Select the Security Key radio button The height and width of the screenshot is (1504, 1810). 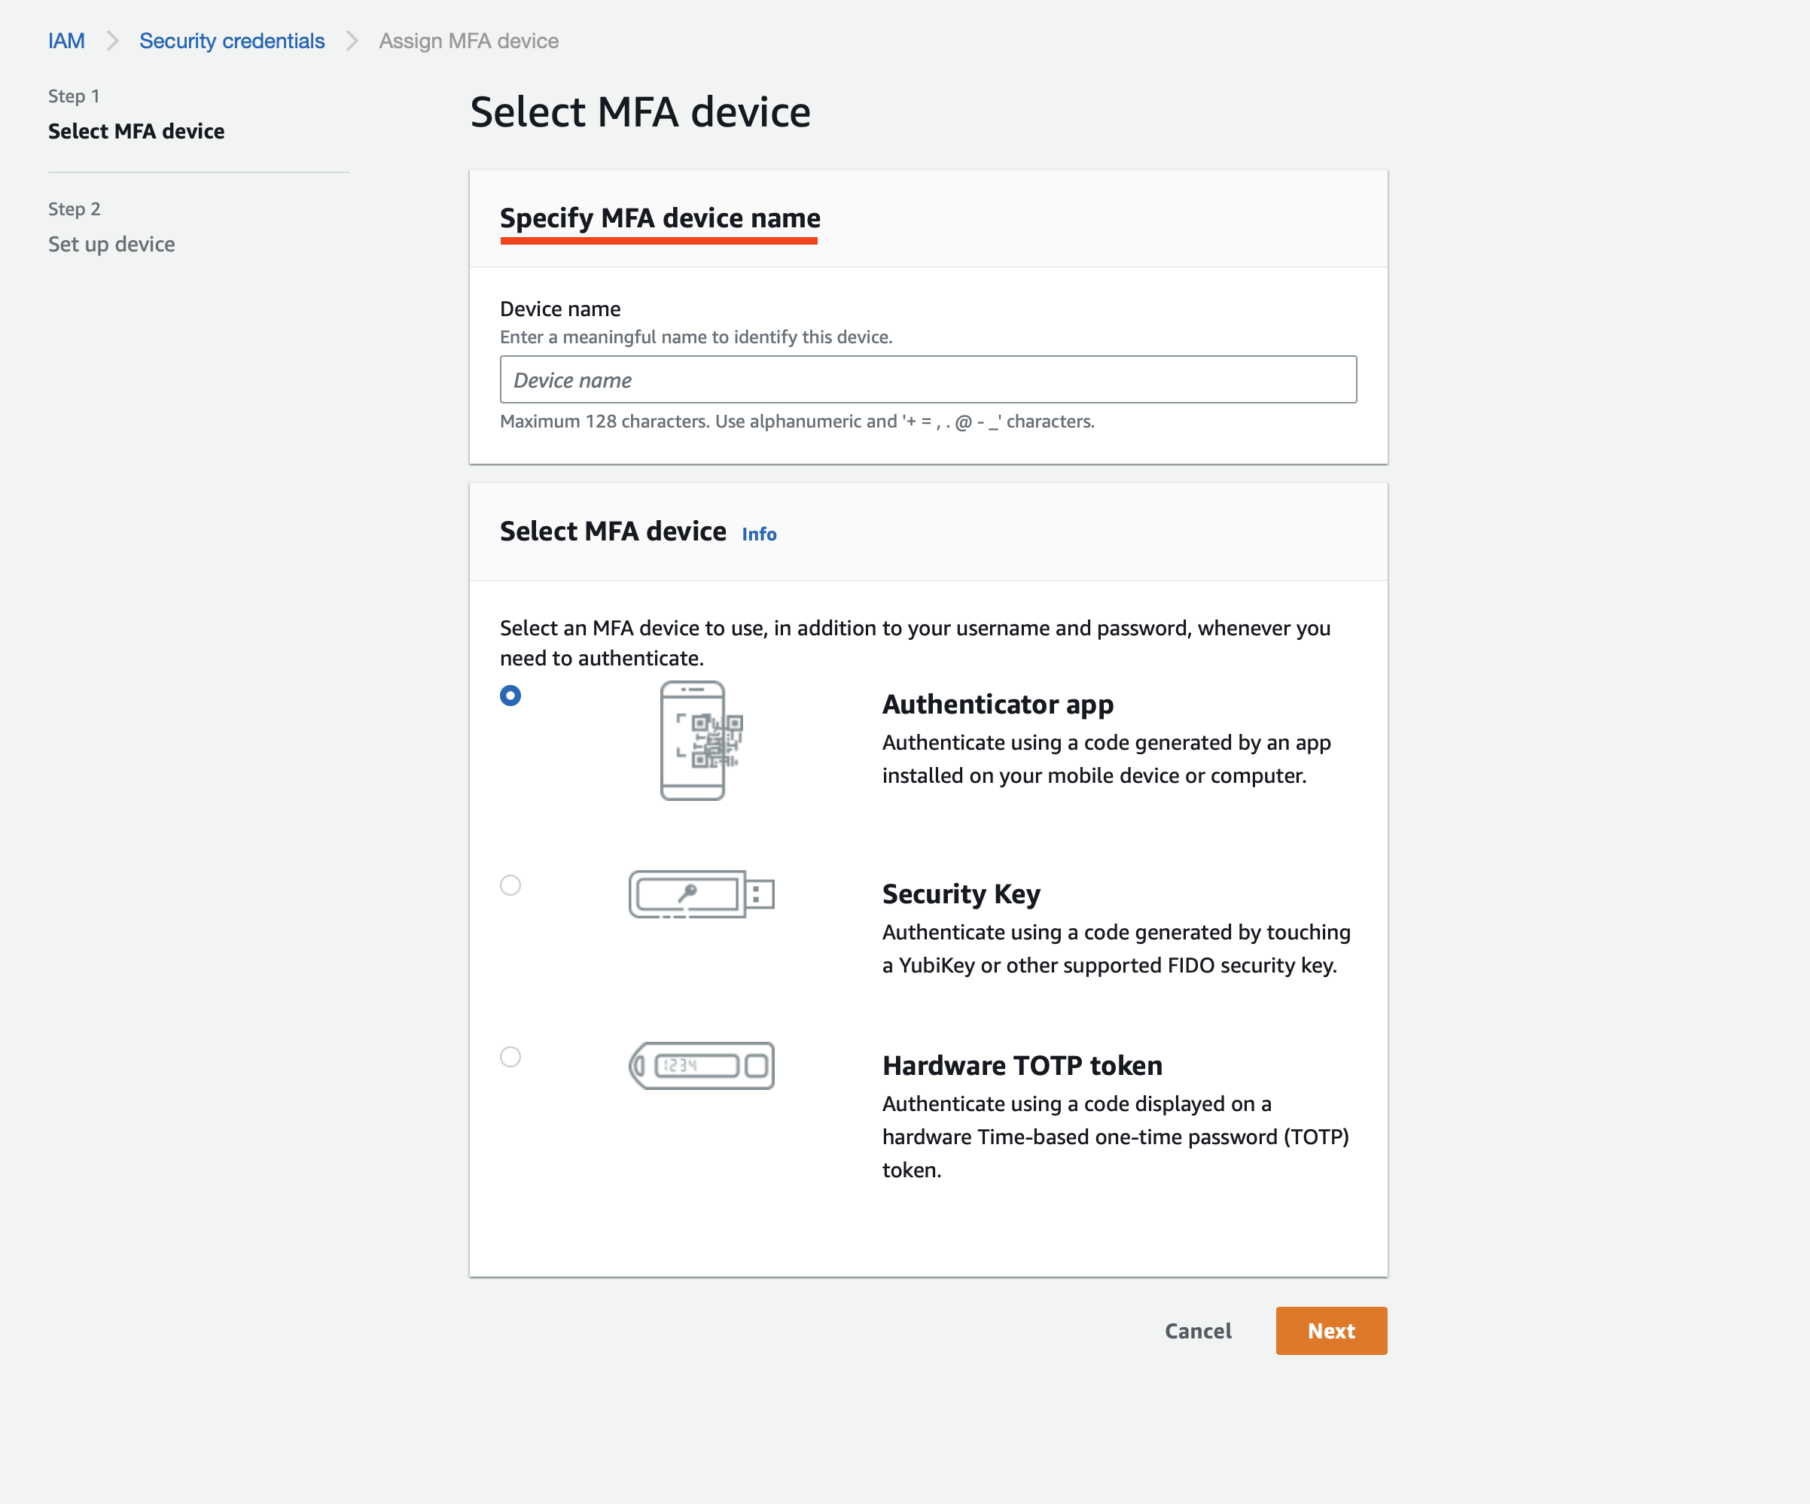tap(510, 884)
